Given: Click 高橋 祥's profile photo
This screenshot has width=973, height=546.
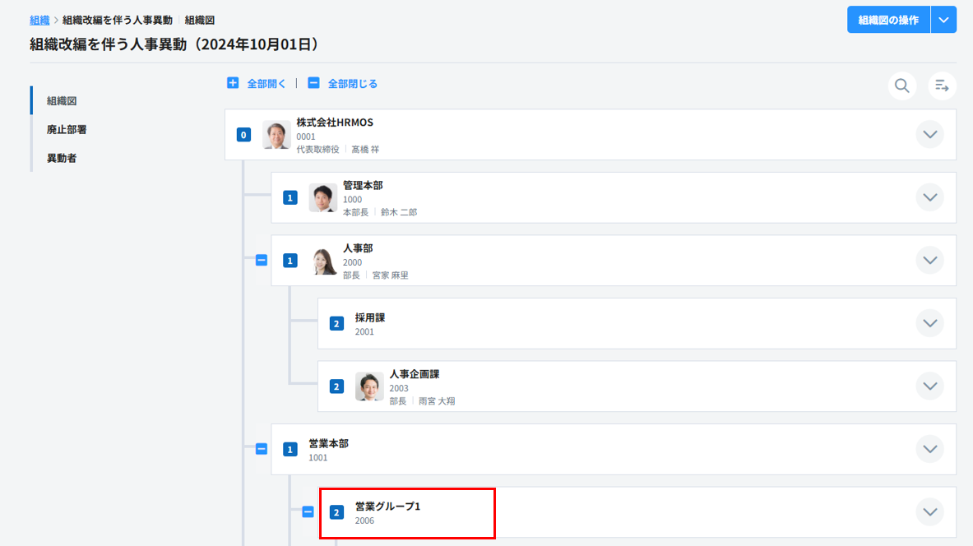Looking at the screenshot, I should pos(276,135).
